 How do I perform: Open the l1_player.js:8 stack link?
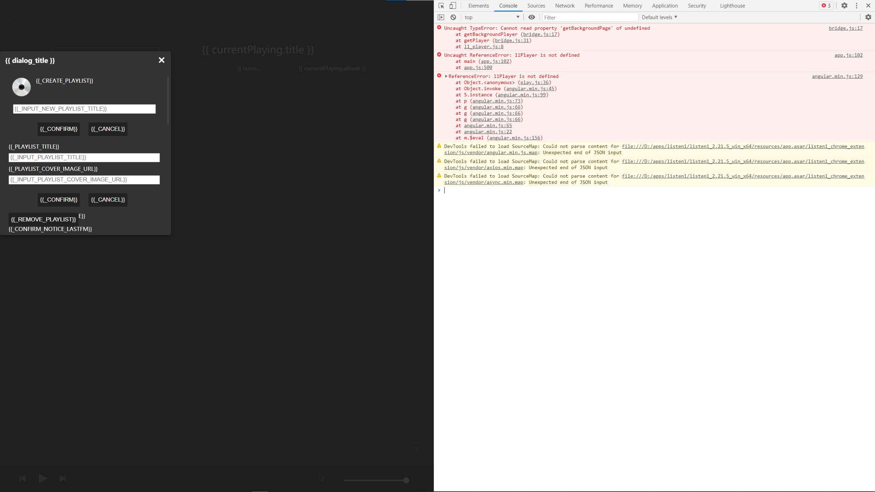(x=483, y=46)
